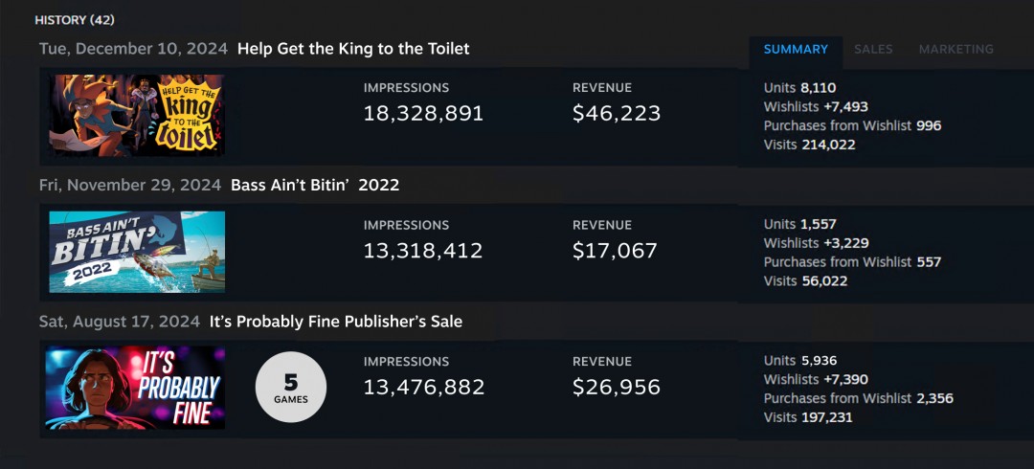This screenshot has height=469, width=1034.
Task: Click the $46,223 revenue figure
Action: pyautogui.click(x=617, y=114)
